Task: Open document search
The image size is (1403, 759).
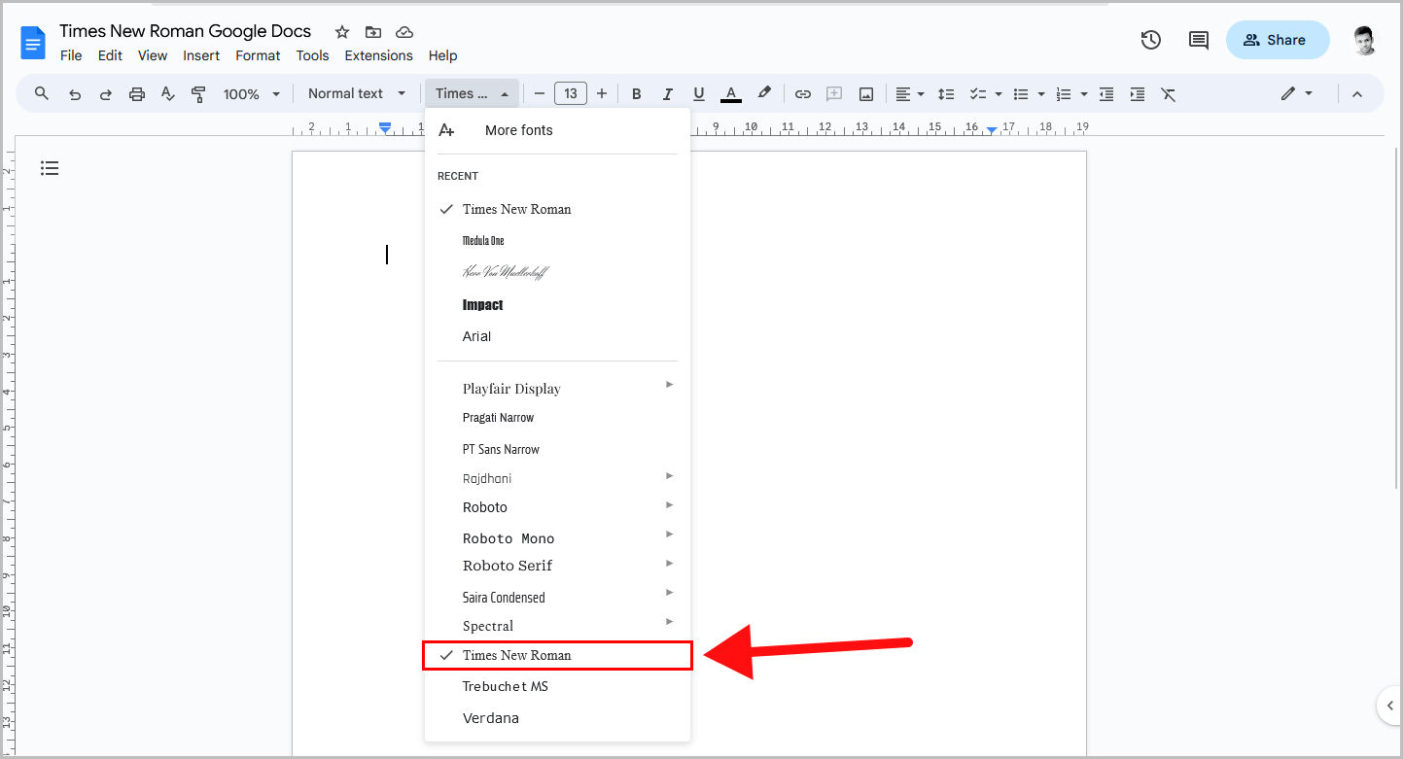Action: point(41,93)
